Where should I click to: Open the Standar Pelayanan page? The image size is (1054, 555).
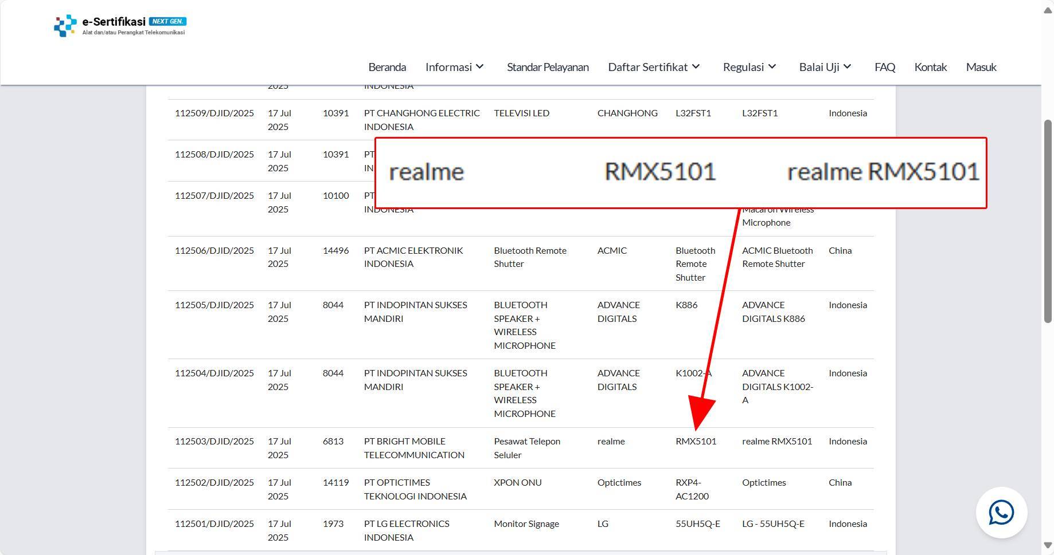[548, 67]
